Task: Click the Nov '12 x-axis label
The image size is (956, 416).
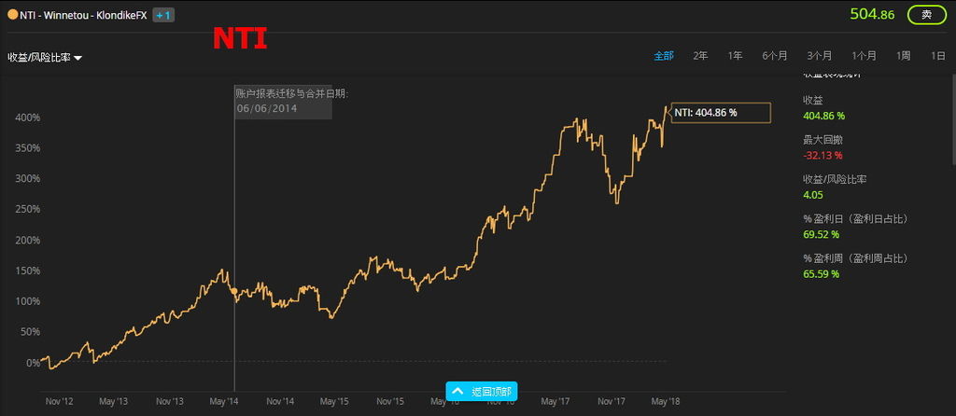Action: coord(59,401)
